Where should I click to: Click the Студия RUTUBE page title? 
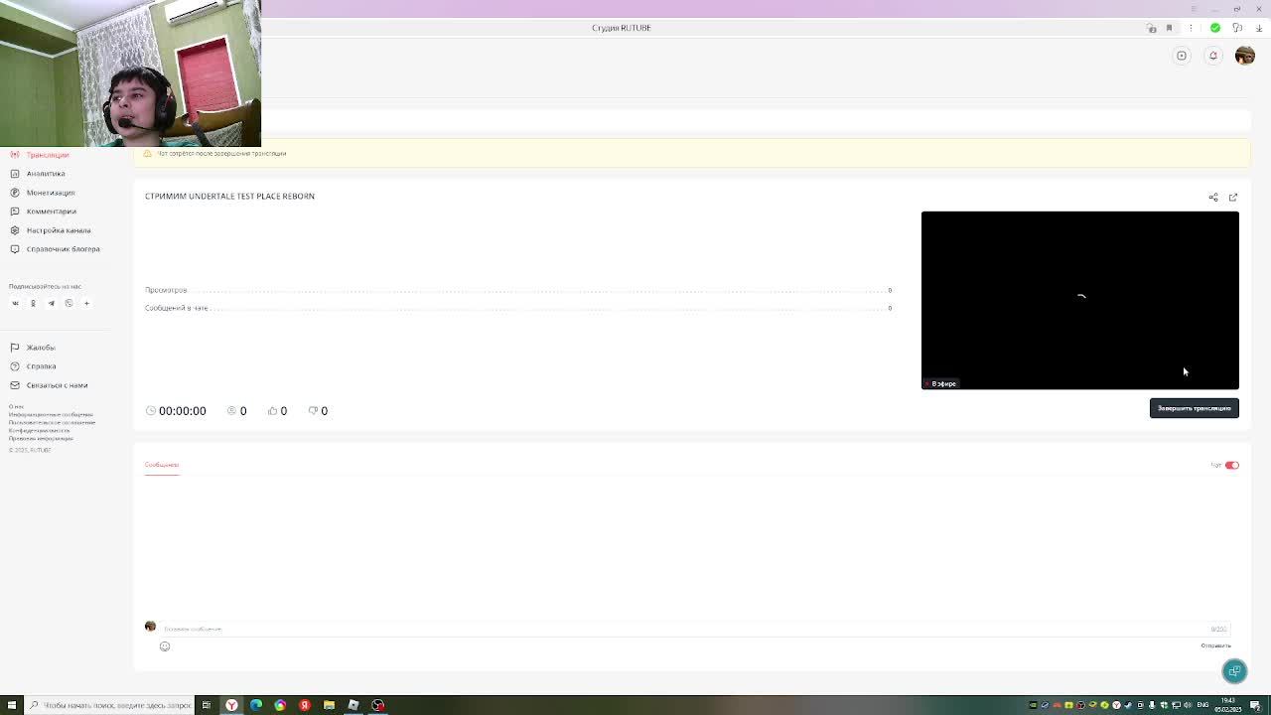point(622,28)
